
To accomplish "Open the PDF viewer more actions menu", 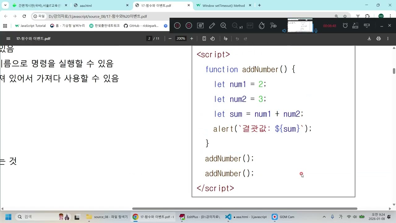I will pos(388,39).
